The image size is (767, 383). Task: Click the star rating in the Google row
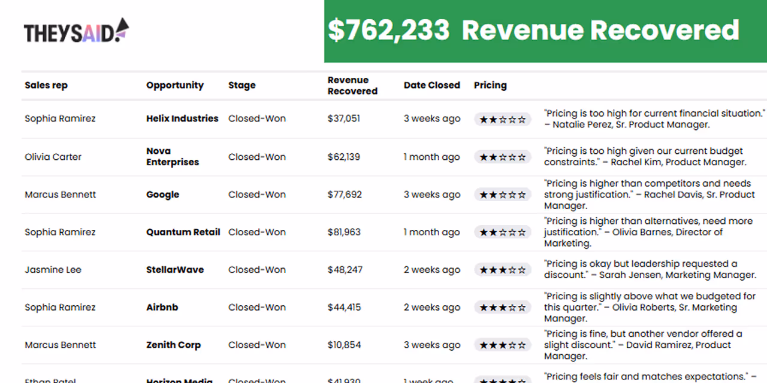503,194
